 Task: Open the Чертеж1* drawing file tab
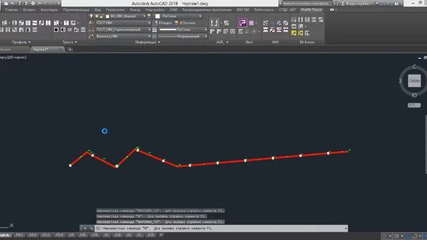pyautogui.click(x=41, y=49)
